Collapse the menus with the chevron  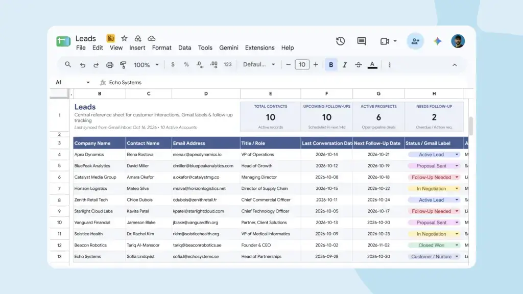pos(455,65)
